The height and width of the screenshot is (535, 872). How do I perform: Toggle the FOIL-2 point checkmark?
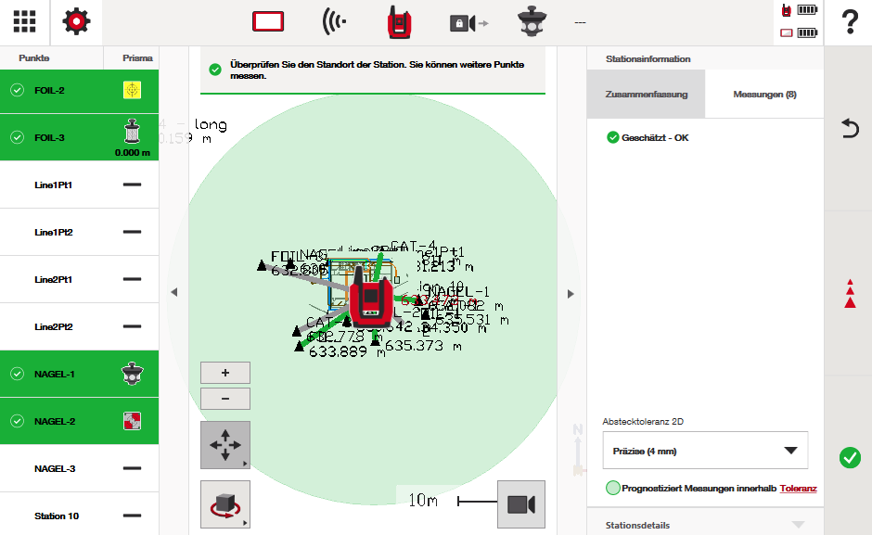(x=17, y=90)
